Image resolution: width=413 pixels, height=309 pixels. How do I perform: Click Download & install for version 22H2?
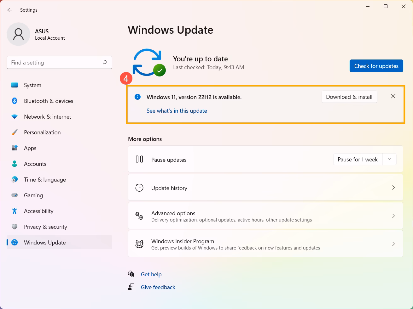click(x=349, y=97)
